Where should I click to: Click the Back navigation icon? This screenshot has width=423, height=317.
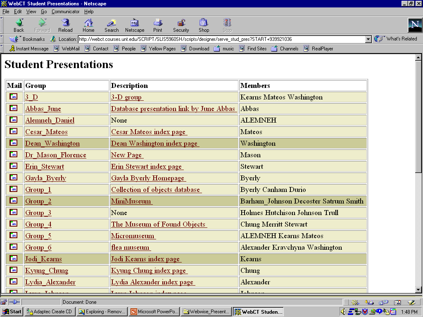(19, 25)
